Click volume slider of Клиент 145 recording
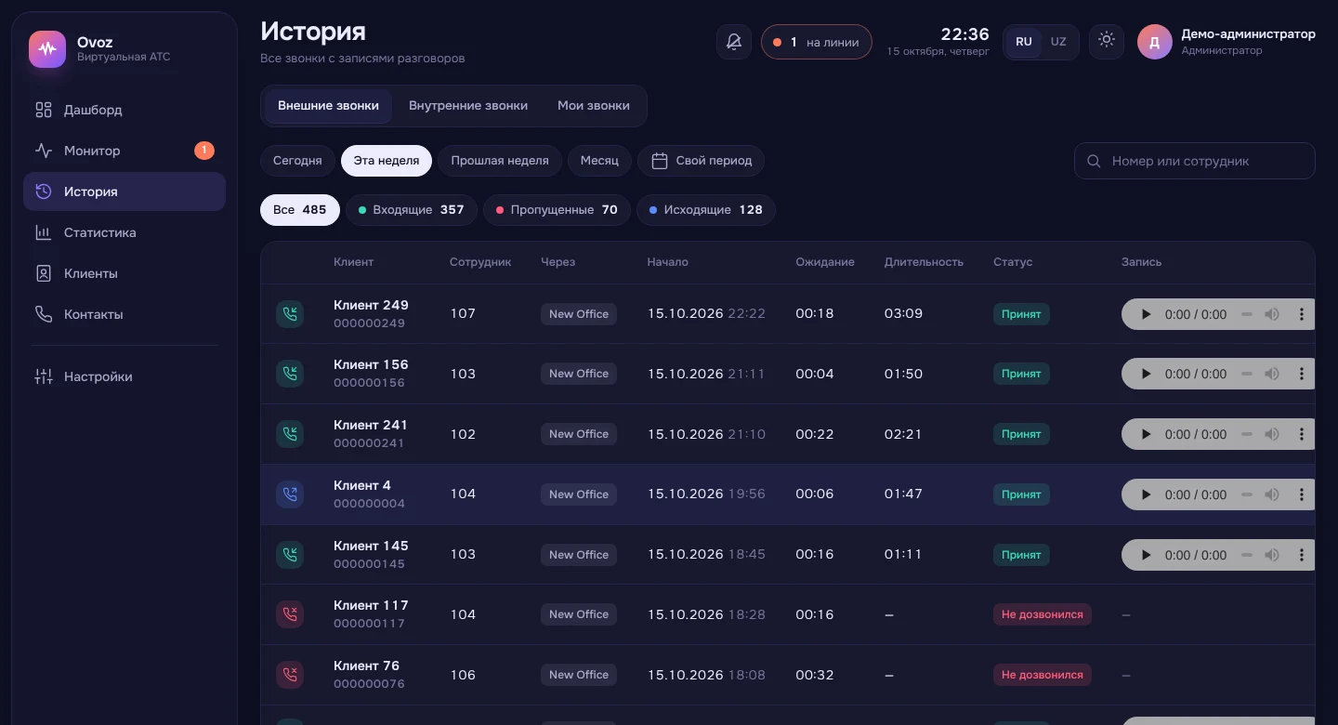Image resolution: width=1338 pixels, height=725 pixels. (x=1247, y=555)
